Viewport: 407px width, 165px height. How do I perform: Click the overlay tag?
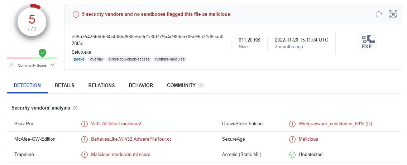(96, 59)
